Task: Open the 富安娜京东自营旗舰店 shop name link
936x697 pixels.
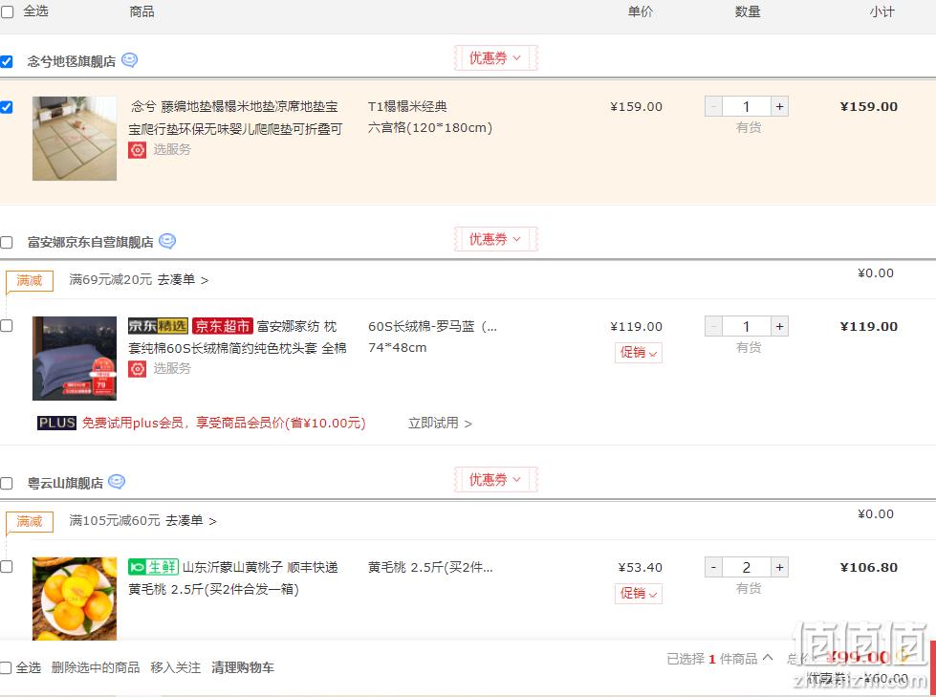Action: [x=90, y=242]
